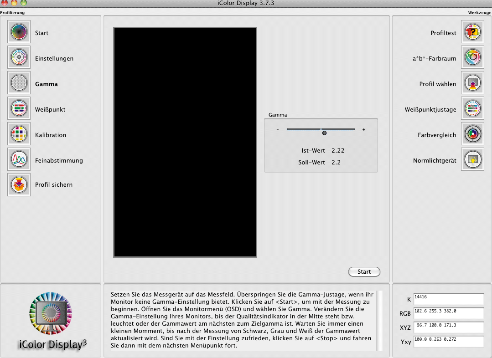The image size is (492, 358).
Task: Select the Kalibration color grid icon
Action: [x=19, y=135]
